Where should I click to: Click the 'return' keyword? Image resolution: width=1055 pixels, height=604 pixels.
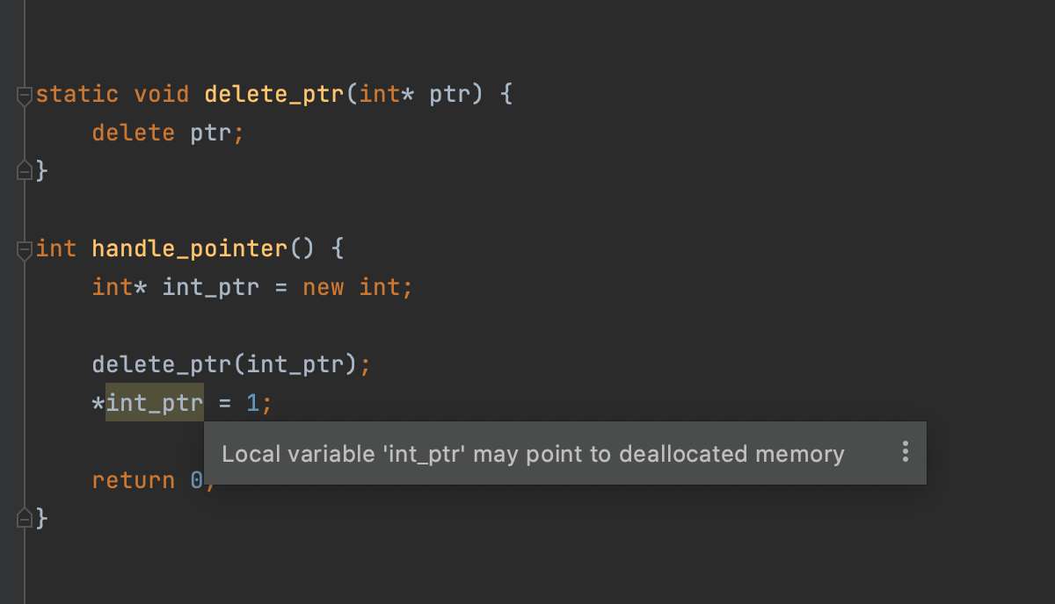134,480
